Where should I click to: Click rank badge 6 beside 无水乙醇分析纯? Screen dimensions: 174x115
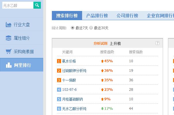59,109
